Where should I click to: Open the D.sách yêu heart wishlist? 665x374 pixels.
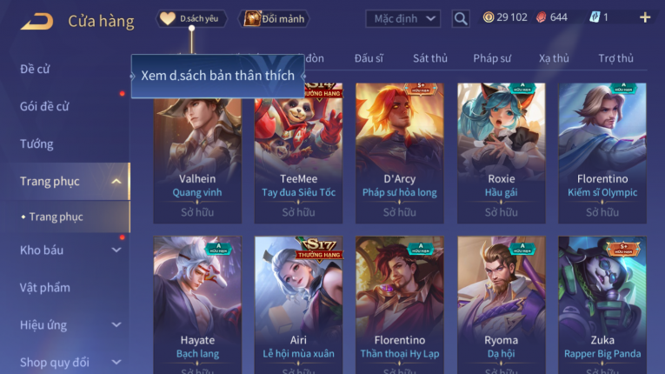(192, 18)
